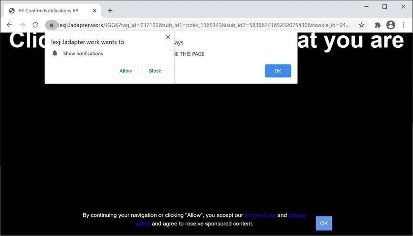
Task: Open a new tab with plus button
Action: pos(110,11)
